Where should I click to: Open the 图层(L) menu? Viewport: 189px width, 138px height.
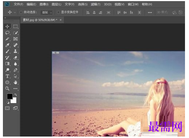(56, 4)
